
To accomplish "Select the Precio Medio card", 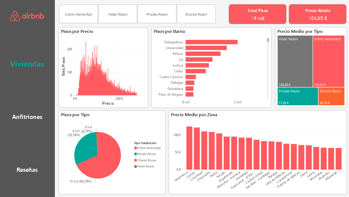I will point(317,14).
